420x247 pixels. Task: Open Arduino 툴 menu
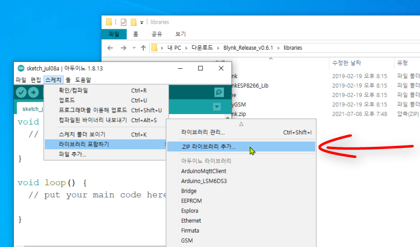click(68, 80)
